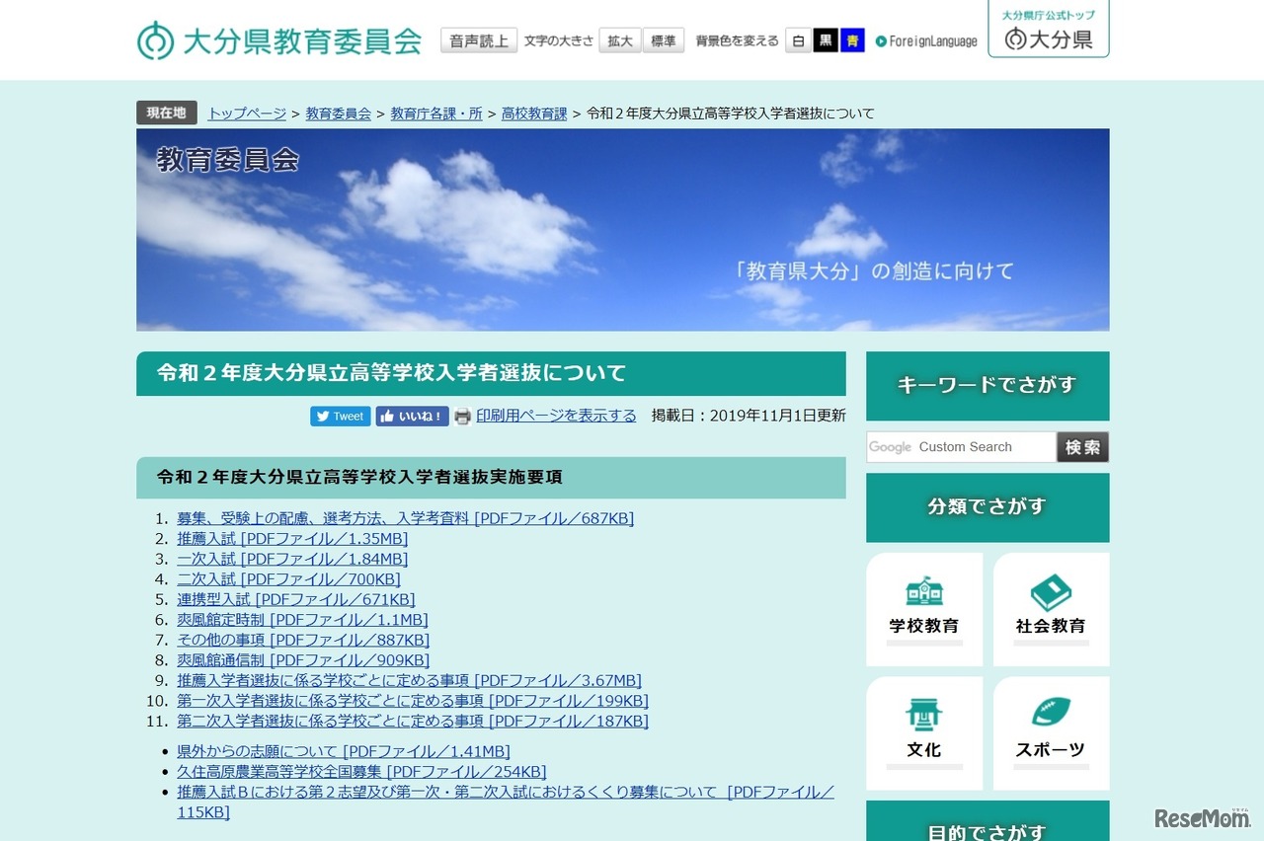
Task: Open the 分類でさがす category search panel
Action: click(987, 507)
